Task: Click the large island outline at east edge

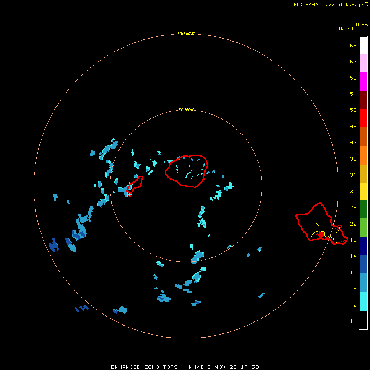Action: tap(321, 224)
